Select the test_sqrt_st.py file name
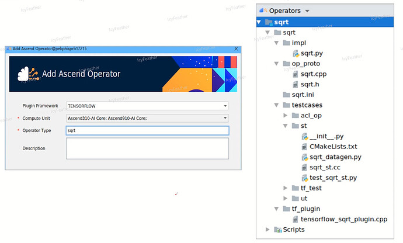403x243 pixels. (333, 178)
